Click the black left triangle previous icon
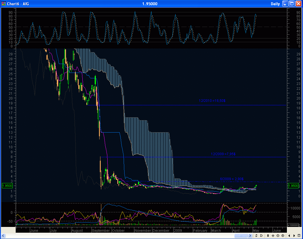This screenshot has width=303, height=239. point(289,236)
